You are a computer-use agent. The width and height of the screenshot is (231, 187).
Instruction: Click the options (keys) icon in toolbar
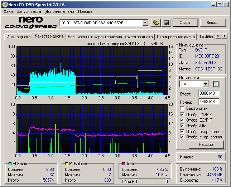[x=155, y=23]
